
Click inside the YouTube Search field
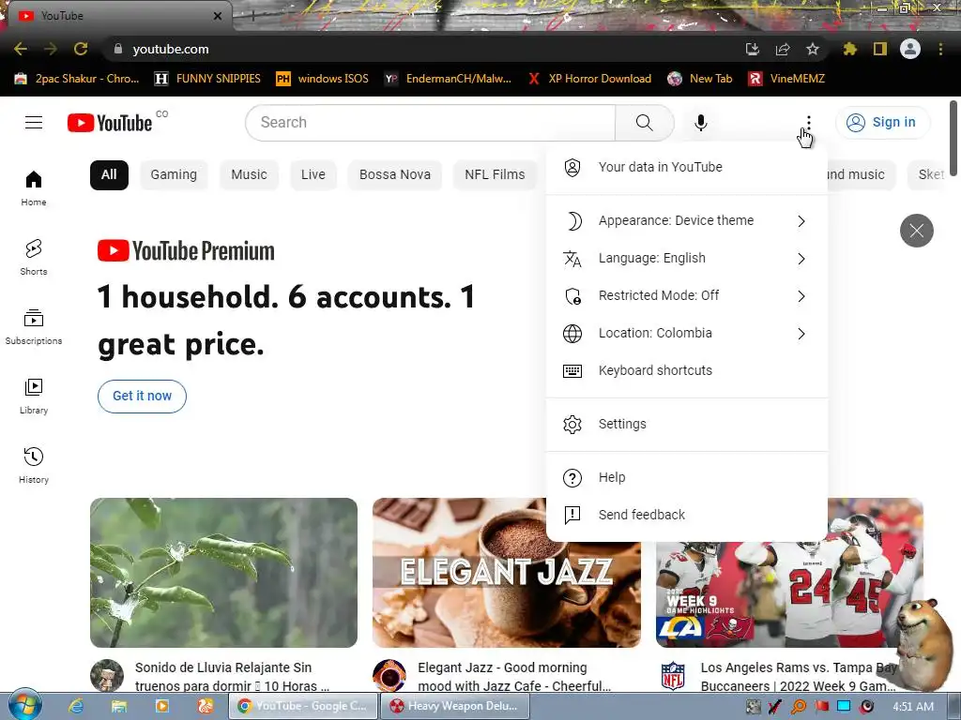pos(430,123)
